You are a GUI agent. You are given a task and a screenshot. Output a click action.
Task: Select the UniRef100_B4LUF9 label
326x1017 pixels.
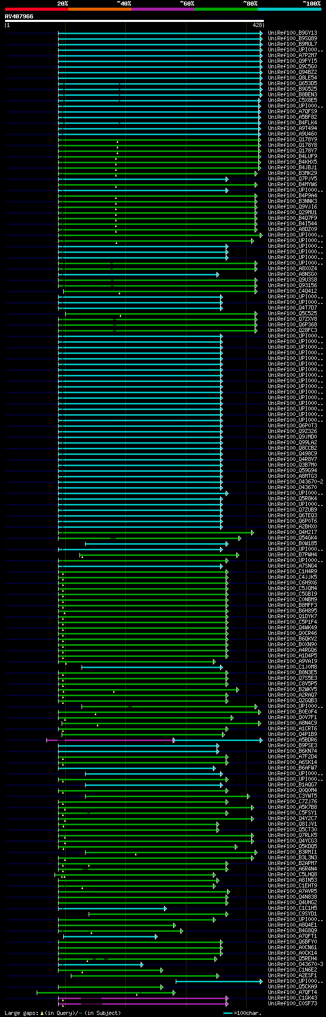tap(292, 157)
